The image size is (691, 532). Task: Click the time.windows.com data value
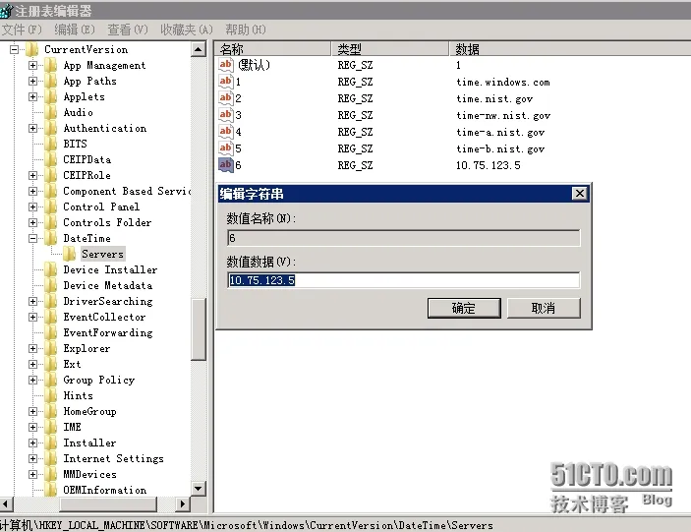pos(503,82)
